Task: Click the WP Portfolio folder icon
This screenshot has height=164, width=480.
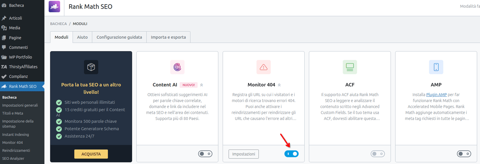Action: (x=4, y=57)
